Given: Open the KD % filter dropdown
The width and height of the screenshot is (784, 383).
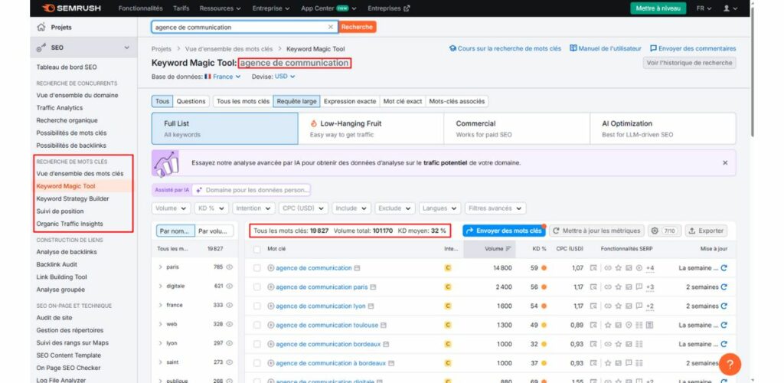Looking at the screenshot, I should [x=211, y=208].
